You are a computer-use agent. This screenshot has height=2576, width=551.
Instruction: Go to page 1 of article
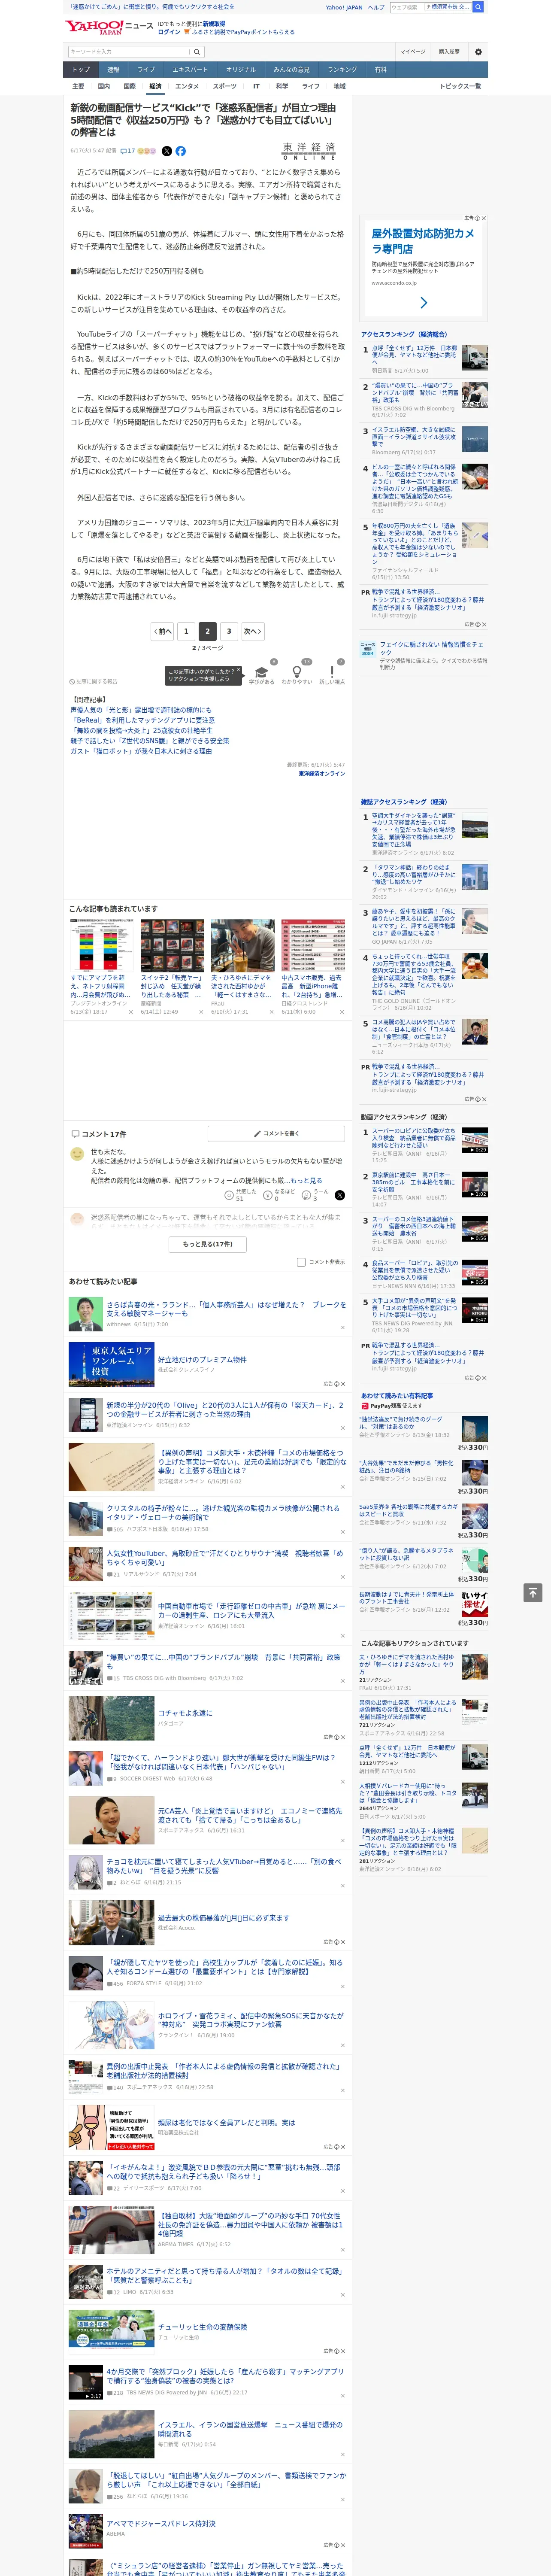(x=186, y=631)
